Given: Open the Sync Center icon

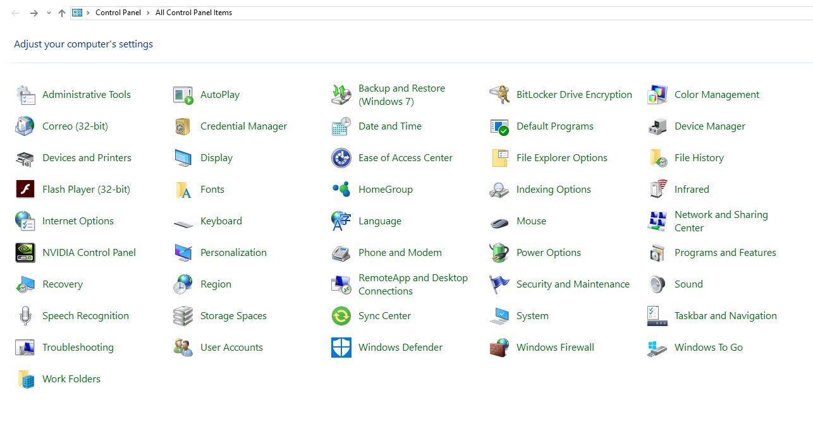Looking at the screenshot, I should [341, 316].
